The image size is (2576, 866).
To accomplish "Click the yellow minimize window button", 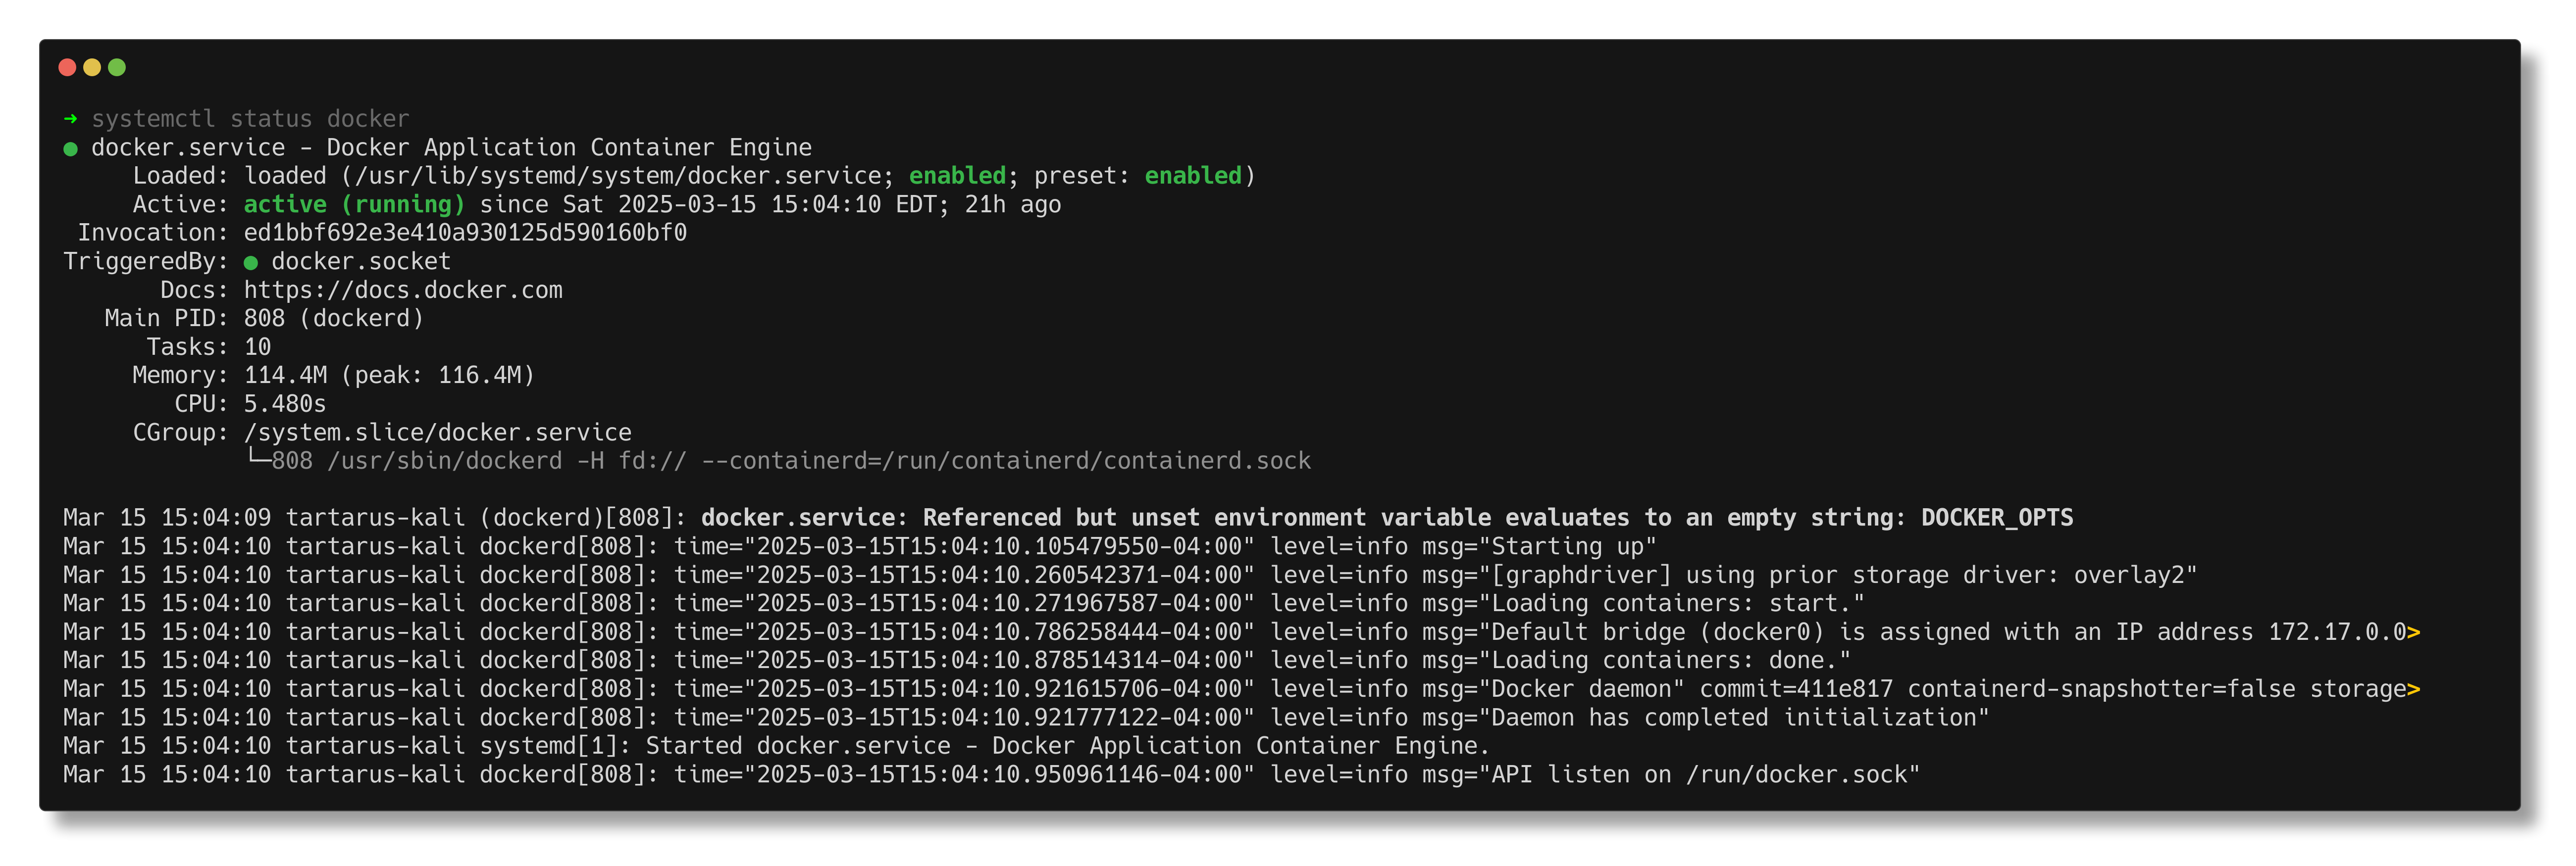I will 92,67.
